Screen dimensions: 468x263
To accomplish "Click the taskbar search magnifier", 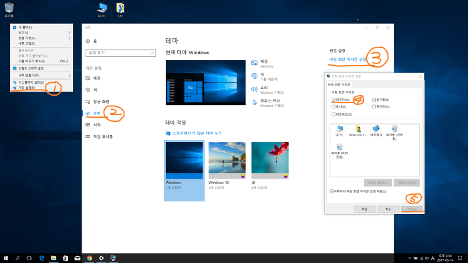I will pyautogui.click(x=17, y=258).
